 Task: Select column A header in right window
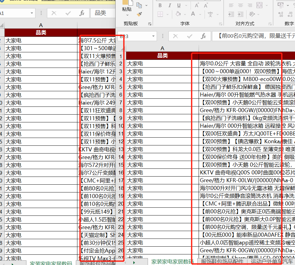(162, 48)
